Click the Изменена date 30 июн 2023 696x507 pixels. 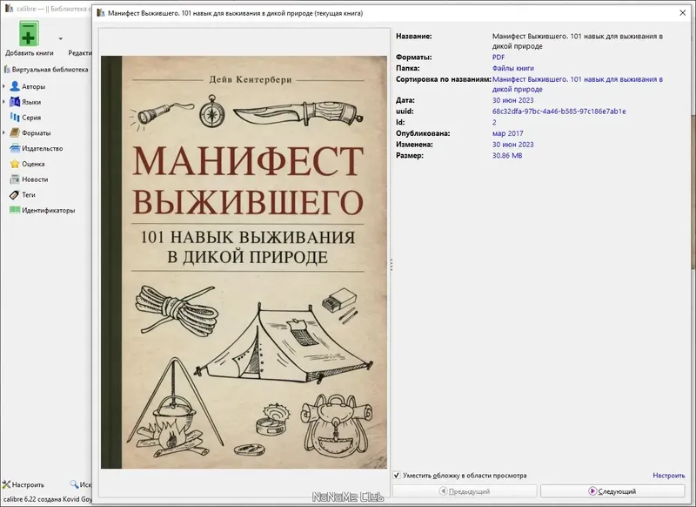coord(512,145)
